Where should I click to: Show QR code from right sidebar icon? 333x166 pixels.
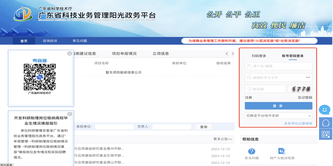[325, 134]
